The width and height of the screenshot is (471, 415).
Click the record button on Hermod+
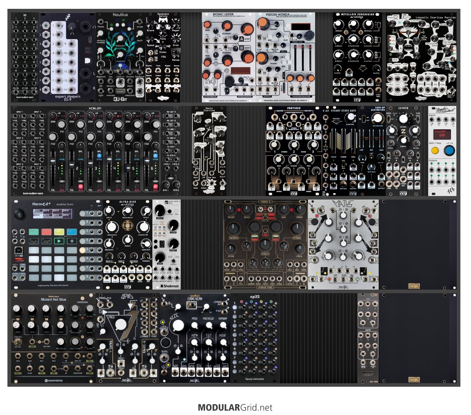pos(72,241)
